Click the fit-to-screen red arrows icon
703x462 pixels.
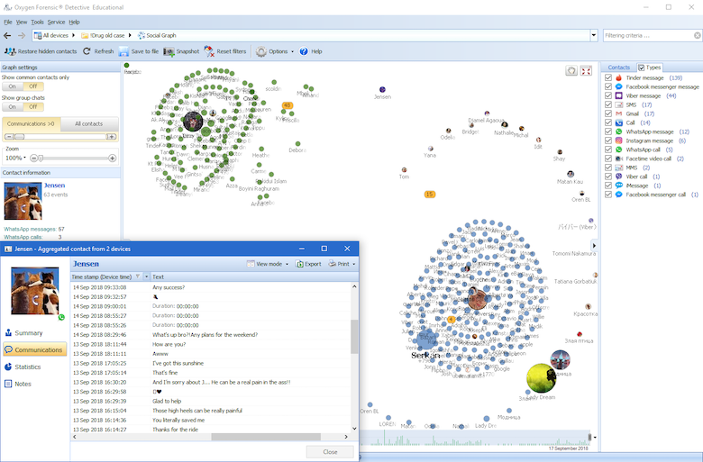tap(586, 71)
